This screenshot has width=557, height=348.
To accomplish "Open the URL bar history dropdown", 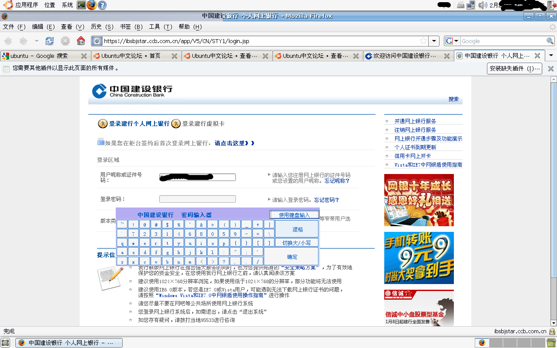I will click(x=434, y=41).
